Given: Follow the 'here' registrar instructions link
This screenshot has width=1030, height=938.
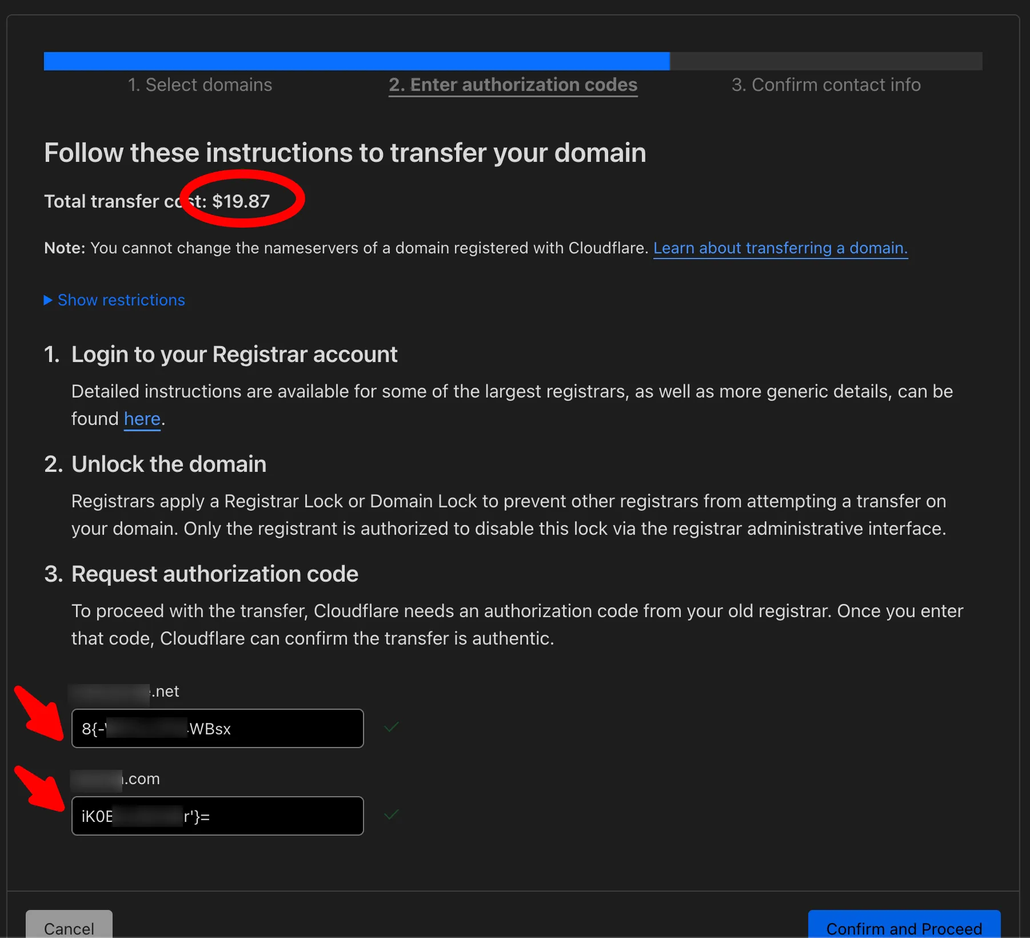Looking at the screenshot, I should pyautogui.click(x=142, y=419).
